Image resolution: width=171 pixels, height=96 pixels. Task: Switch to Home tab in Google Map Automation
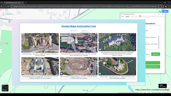click(122, 17)
